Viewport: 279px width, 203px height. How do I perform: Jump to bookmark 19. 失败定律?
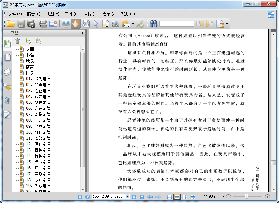[x=38, y=186]
